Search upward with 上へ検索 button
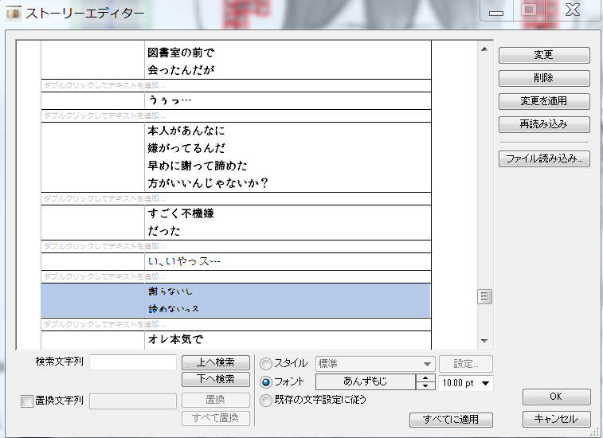 (216, 362)
